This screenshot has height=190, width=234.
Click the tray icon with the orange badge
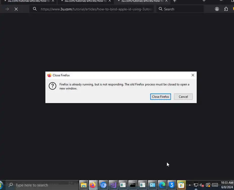[208, 185]
